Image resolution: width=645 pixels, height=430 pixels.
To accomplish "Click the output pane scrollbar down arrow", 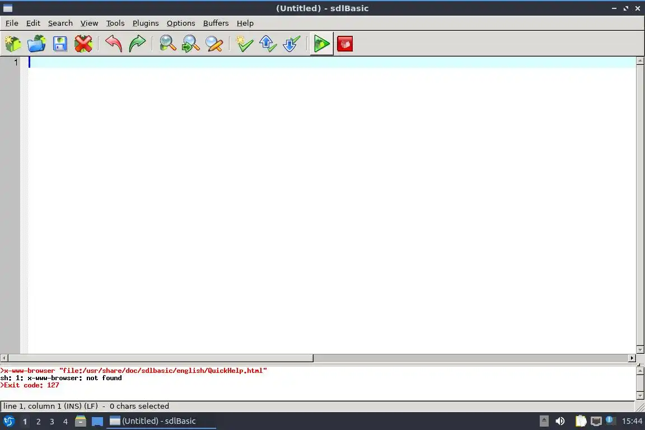I will [639, 396].
